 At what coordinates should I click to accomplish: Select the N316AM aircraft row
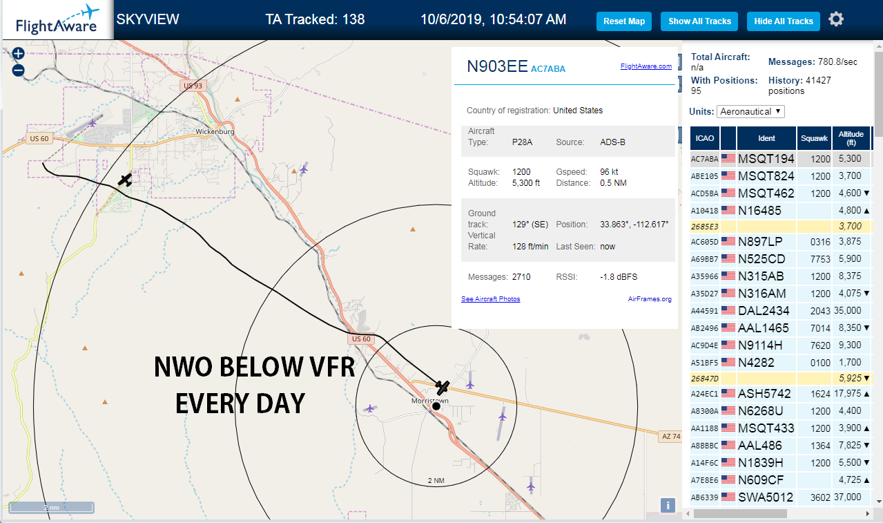click(x=781, y=293)
